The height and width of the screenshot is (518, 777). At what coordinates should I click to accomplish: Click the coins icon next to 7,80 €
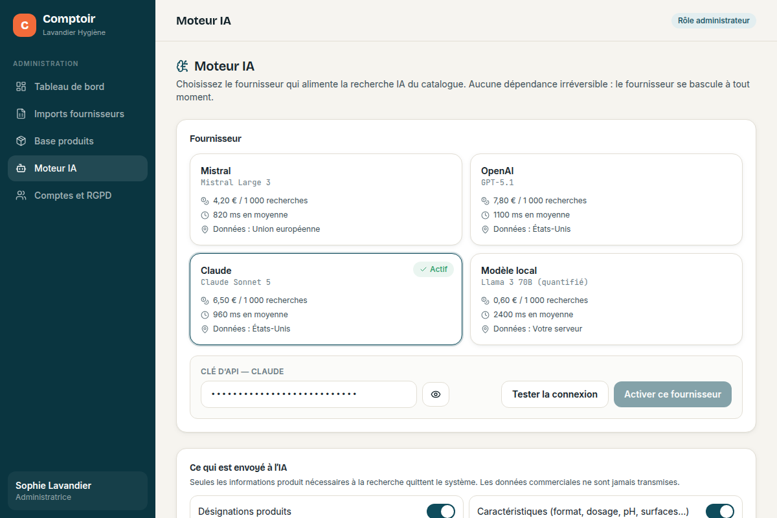[486, 201]
